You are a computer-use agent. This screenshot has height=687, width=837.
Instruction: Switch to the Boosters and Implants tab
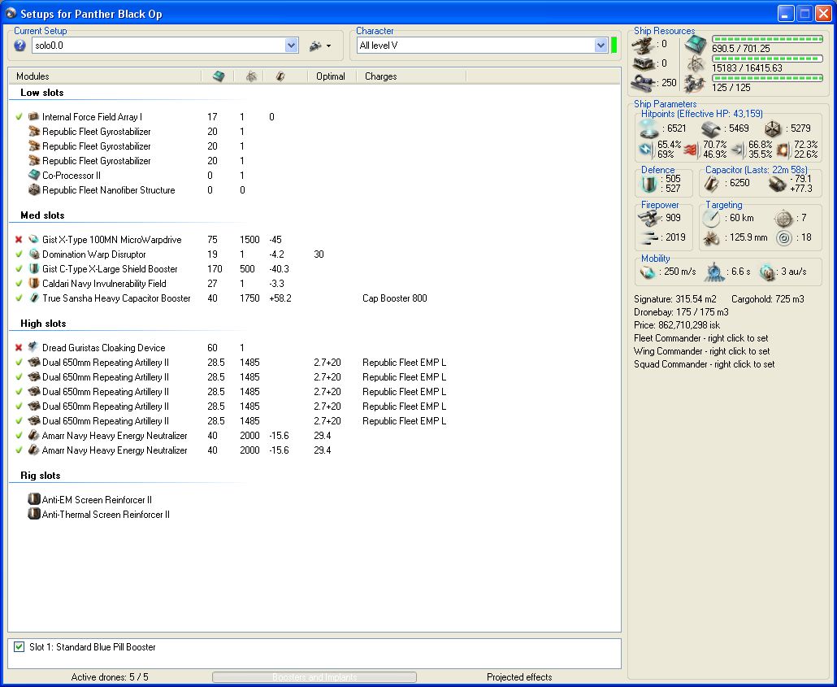pos(314,677)
